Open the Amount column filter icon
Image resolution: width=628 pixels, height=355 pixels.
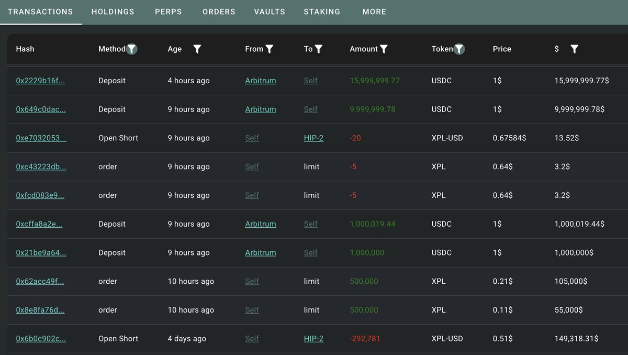pos(384,49)
